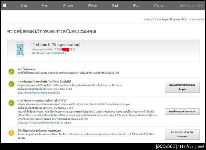Viewport: 206px width, 150px height.
Task: Open the Mac navigation item
Action: point(45,5)
